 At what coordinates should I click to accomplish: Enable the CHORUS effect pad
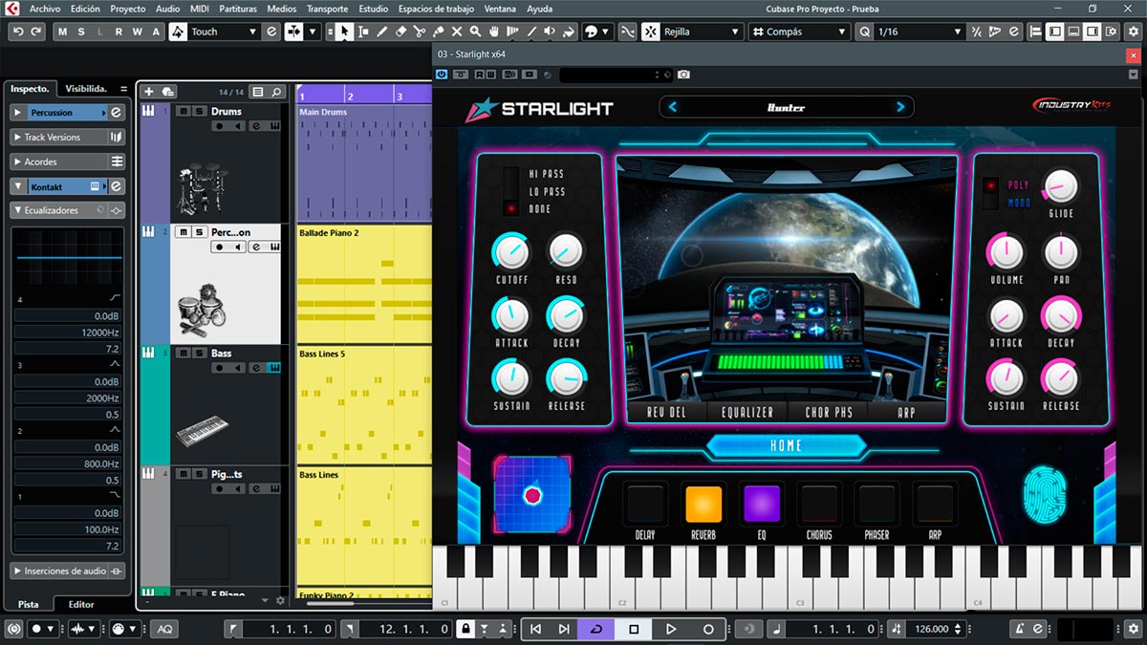pyautogui.click(x=819, y=504)
